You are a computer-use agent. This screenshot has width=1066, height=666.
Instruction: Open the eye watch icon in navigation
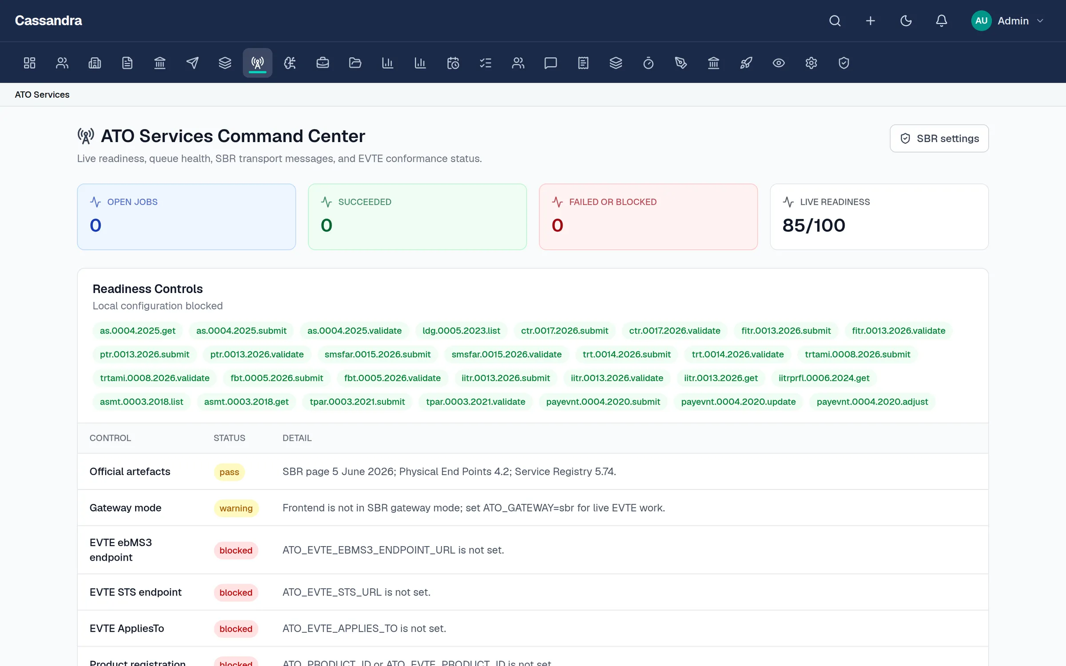[779, 63]
